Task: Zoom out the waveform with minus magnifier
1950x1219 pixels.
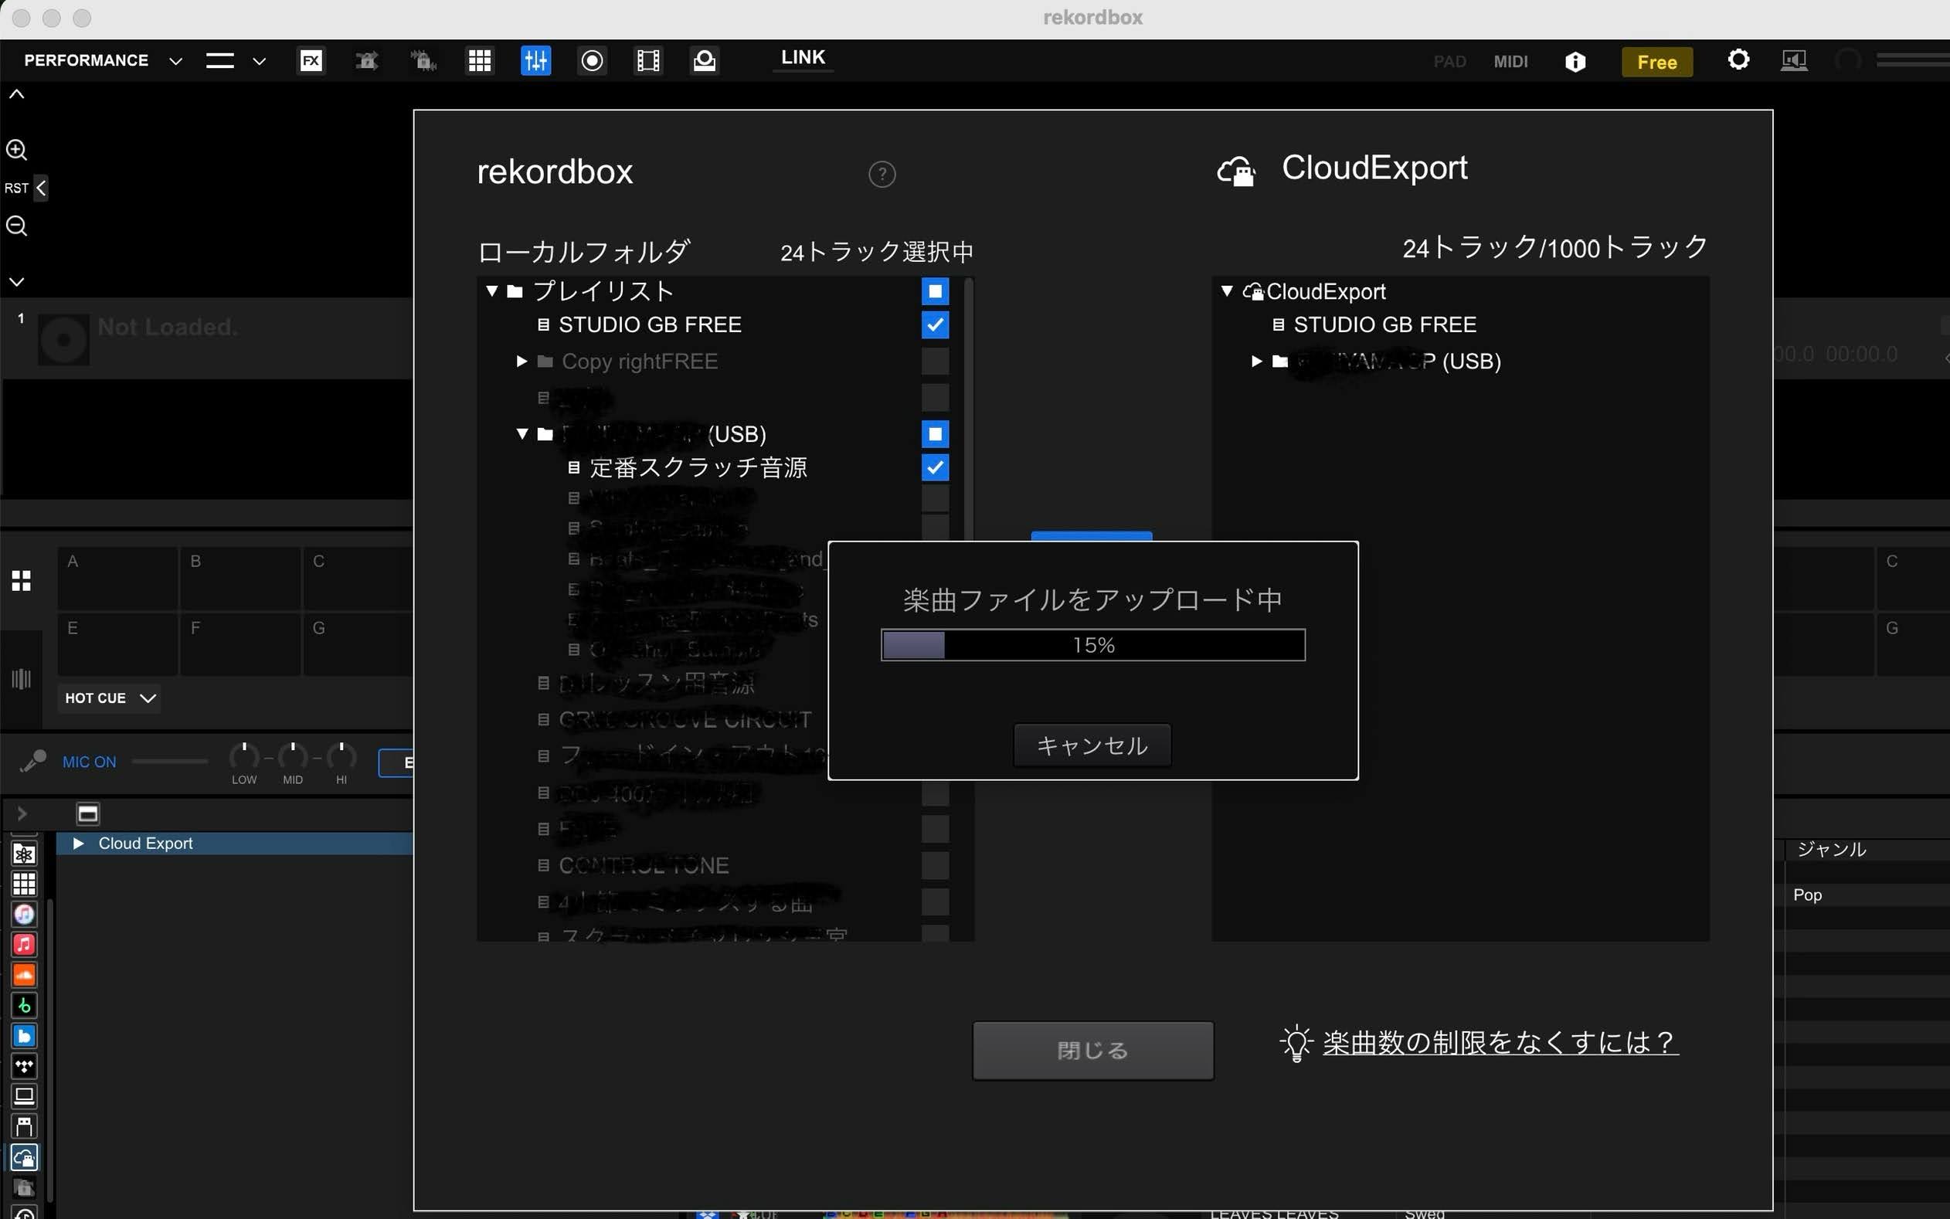Action: (x=17, y=226)
